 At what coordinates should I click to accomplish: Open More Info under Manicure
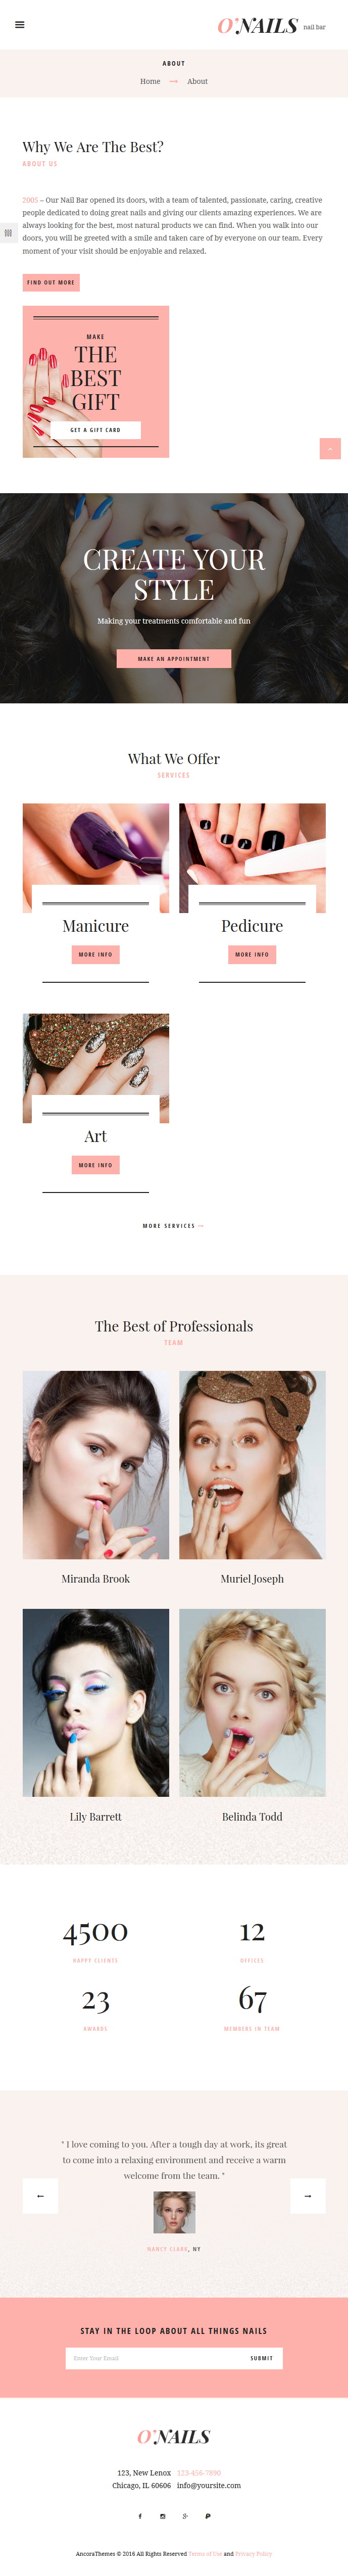tap(96, 954)
